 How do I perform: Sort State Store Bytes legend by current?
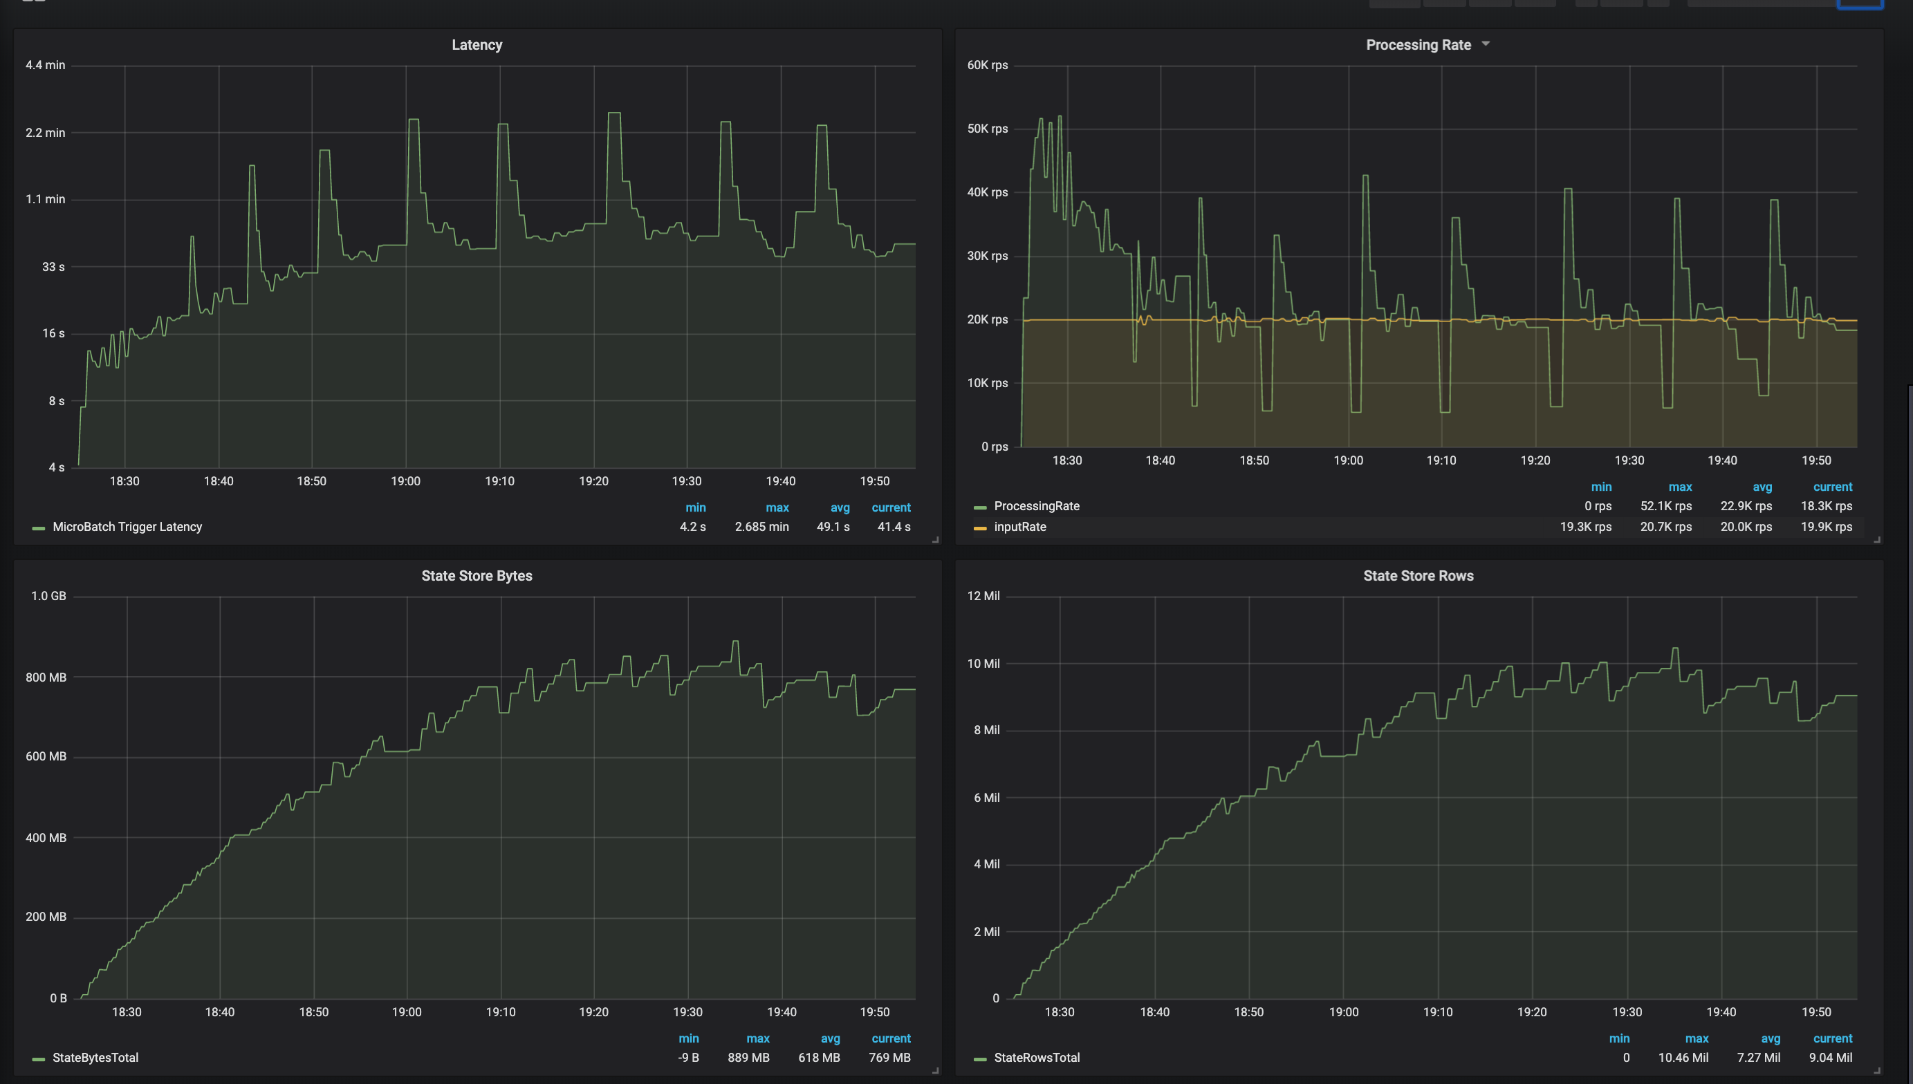(x=891, y=1038)
